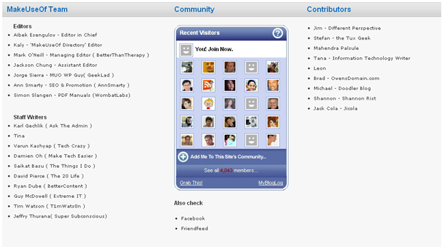Click You! Join Now. text
This screenshot has height=247, width=444.
[x=214, y=49]
